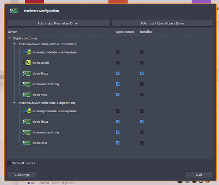219x185 pixels.
Task: Toggle Installed checkbox for Intel video-linux
Action: coord(142,122)
